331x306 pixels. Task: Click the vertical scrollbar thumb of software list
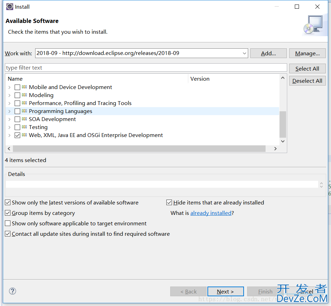point(283,124)
